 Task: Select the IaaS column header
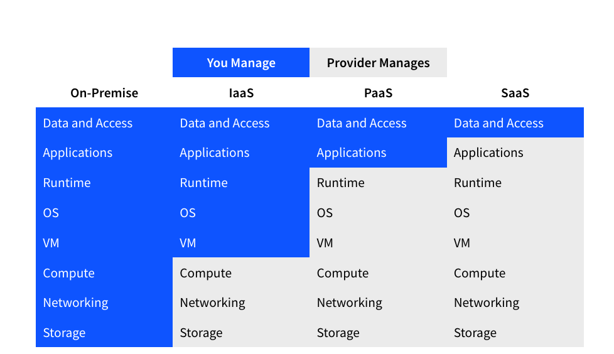point(241,93)
